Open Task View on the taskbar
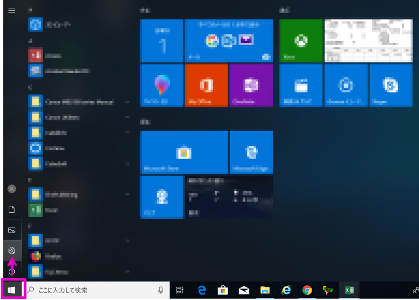 (180, 290)
